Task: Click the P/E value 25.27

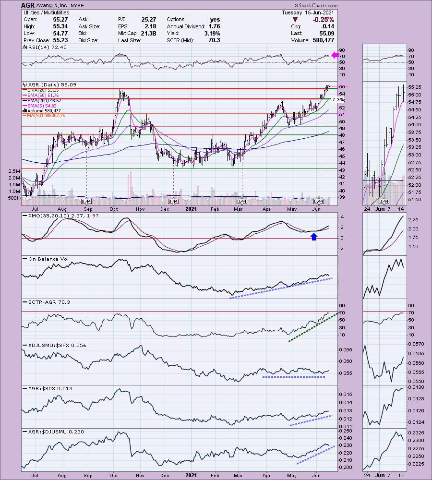Action: (148, 19)
